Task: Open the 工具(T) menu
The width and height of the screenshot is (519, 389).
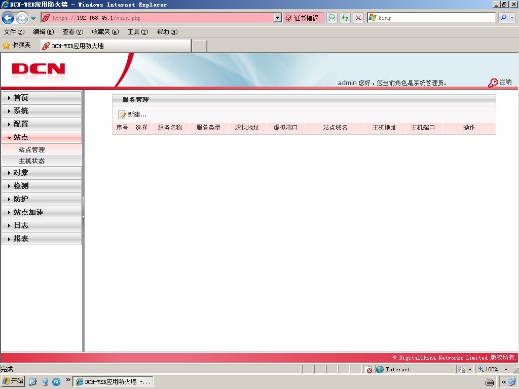Action: click(x=138, y=32)
